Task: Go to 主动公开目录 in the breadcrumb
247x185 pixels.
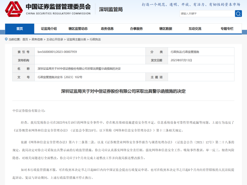Action: (55, 39)
